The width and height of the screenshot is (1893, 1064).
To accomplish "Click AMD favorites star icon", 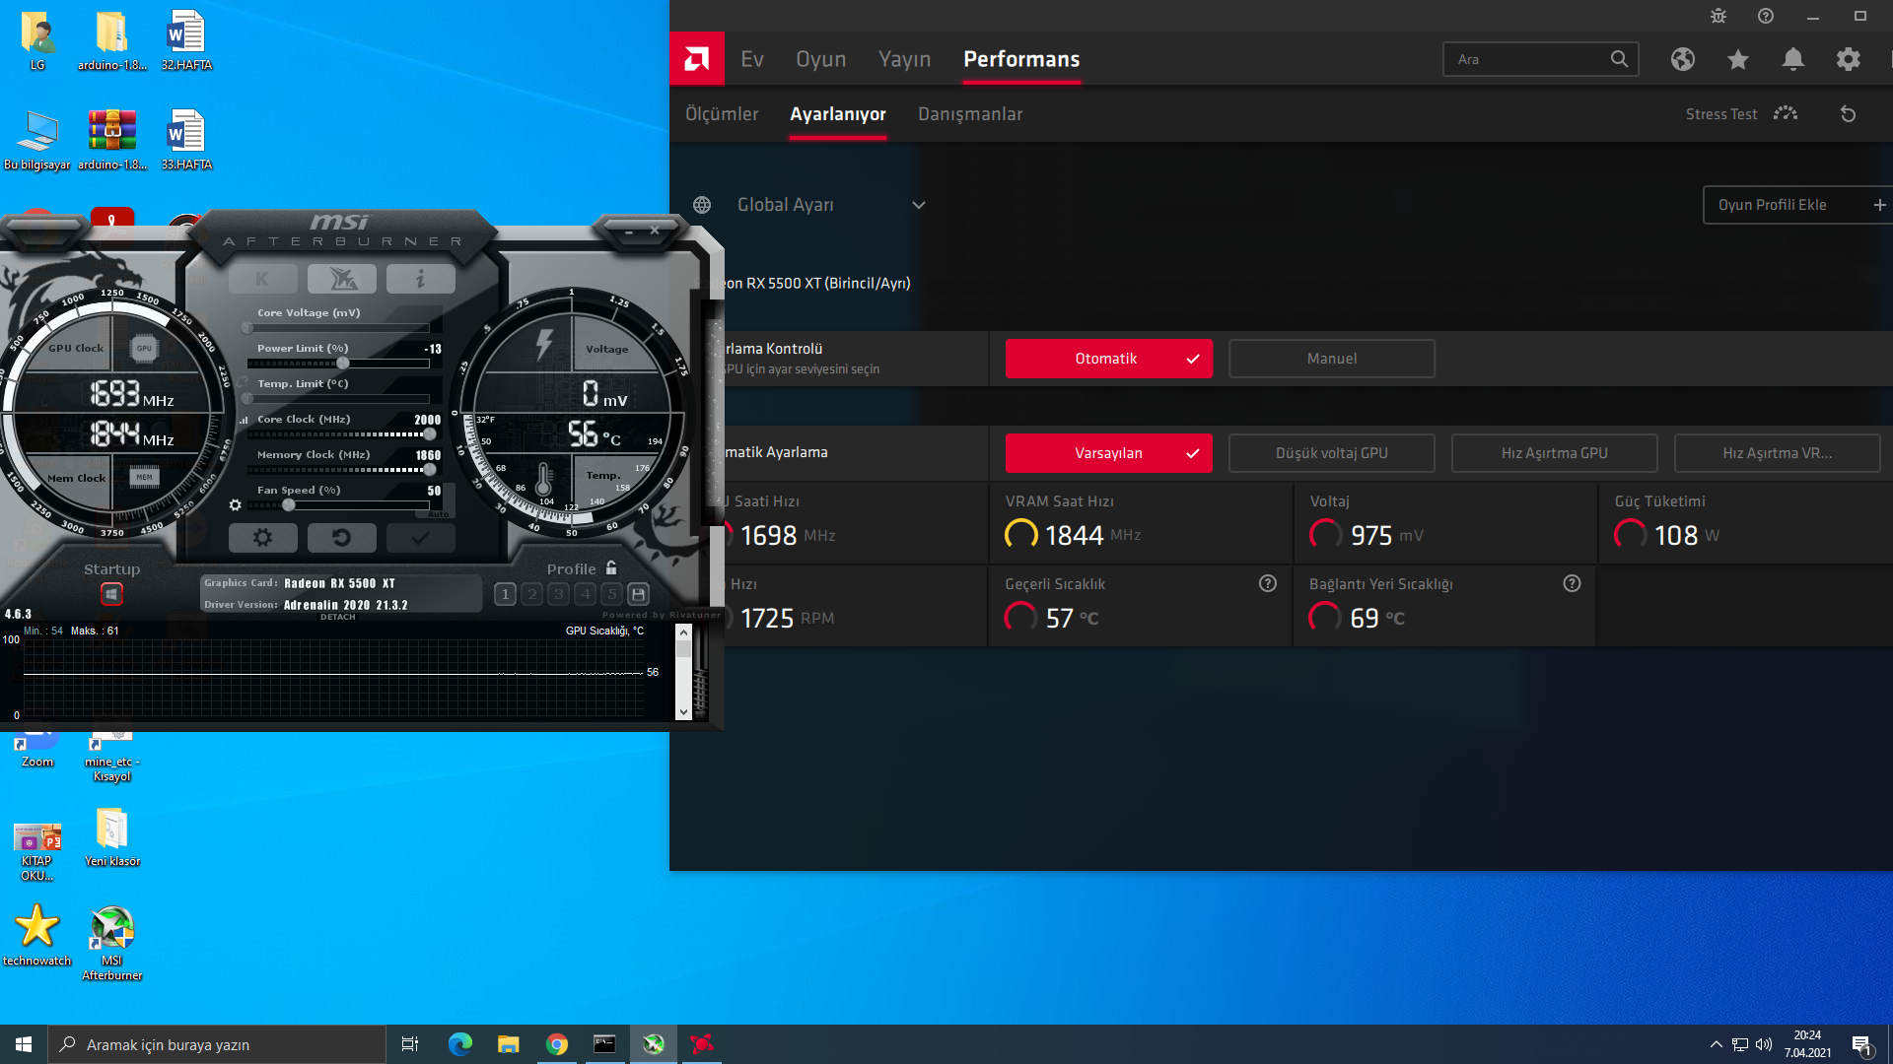I will click(x=1738, y=59).
